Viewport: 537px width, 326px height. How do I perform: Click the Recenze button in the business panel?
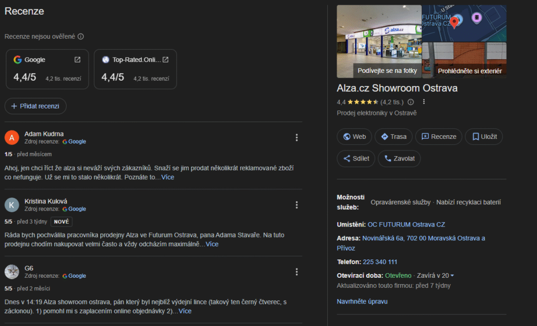tap(439, 137)
